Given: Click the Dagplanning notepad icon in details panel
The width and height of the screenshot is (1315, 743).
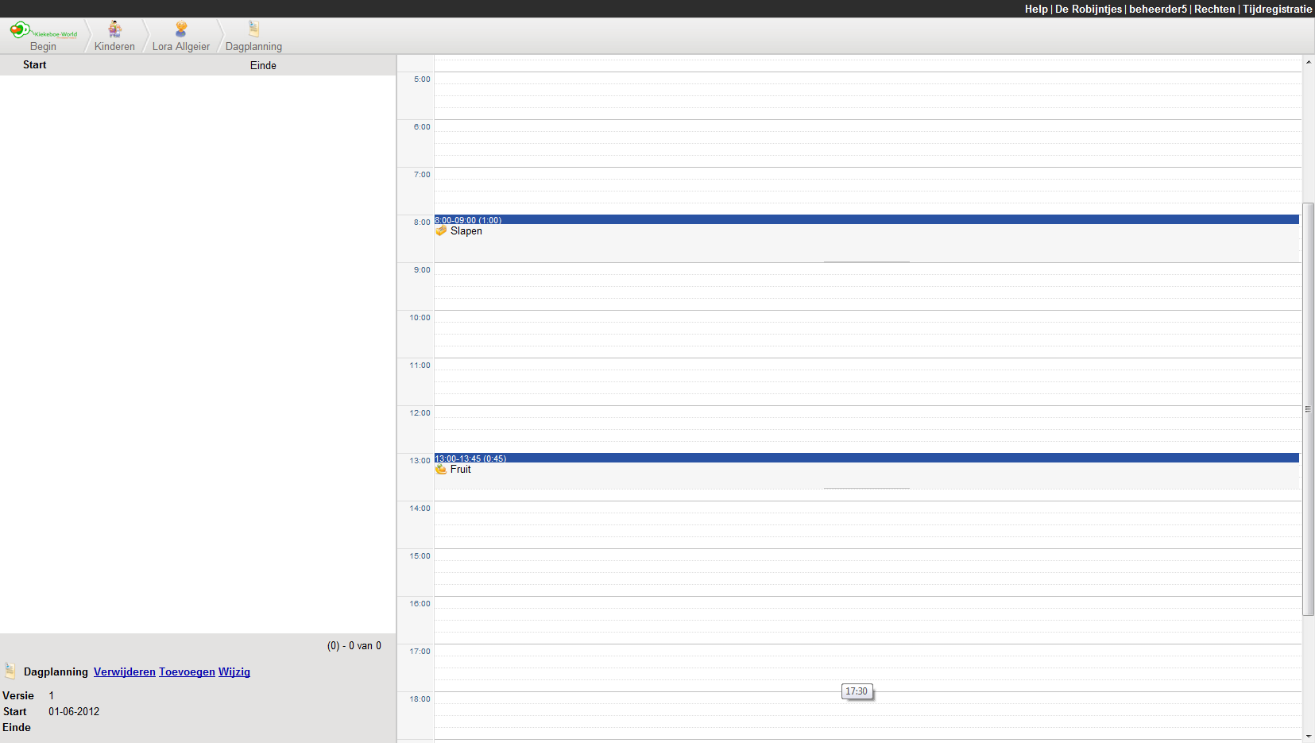Looking at the screenshot, I should (10, 671).
